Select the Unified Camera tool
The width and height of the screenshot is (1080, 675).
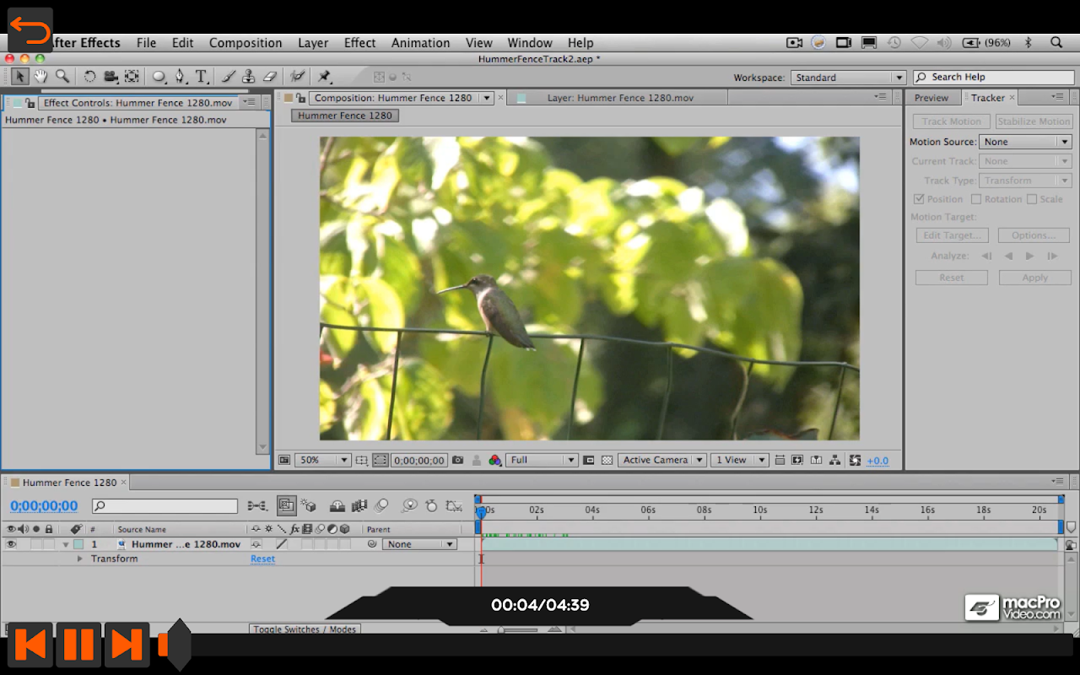111,77
